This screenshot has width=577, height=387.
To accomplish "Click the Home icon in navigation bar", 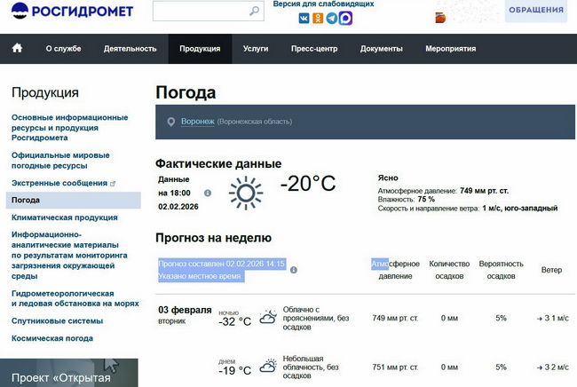I will pos(17,48).
